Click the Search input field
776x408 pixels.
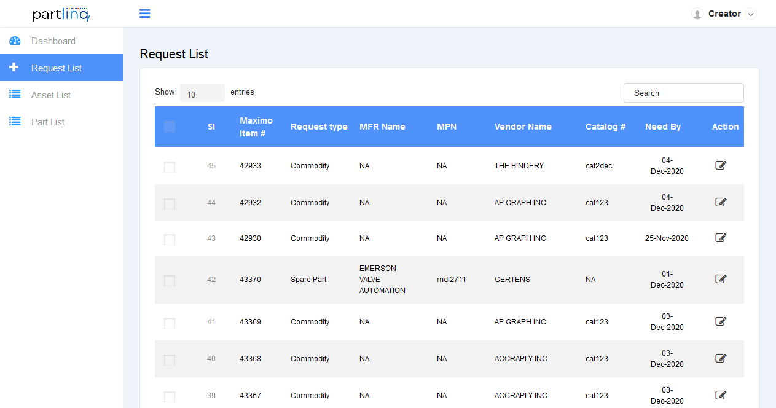coord(683,93)
